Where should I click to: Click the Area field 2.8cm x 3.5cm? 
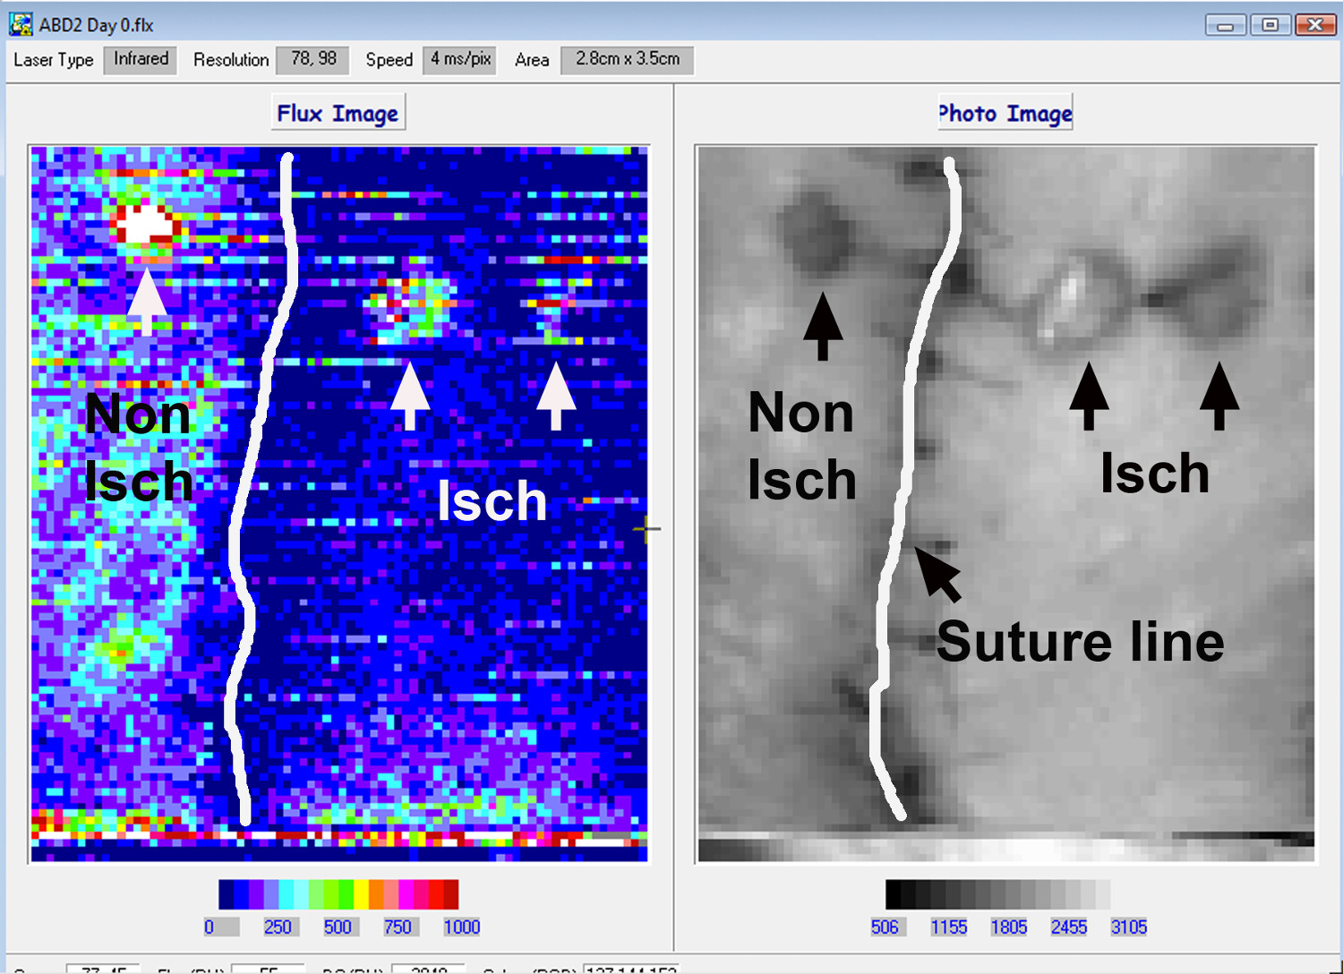[x=627, y=60]
